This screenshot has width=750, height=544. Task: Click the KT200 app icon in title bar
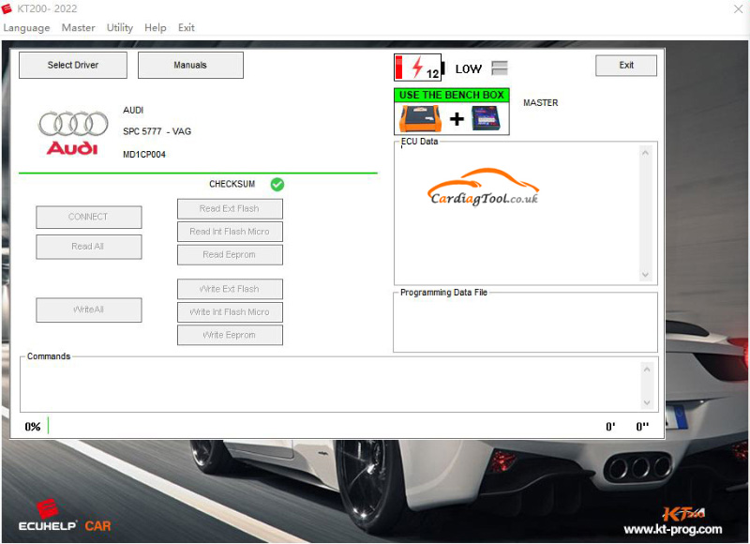8,8
